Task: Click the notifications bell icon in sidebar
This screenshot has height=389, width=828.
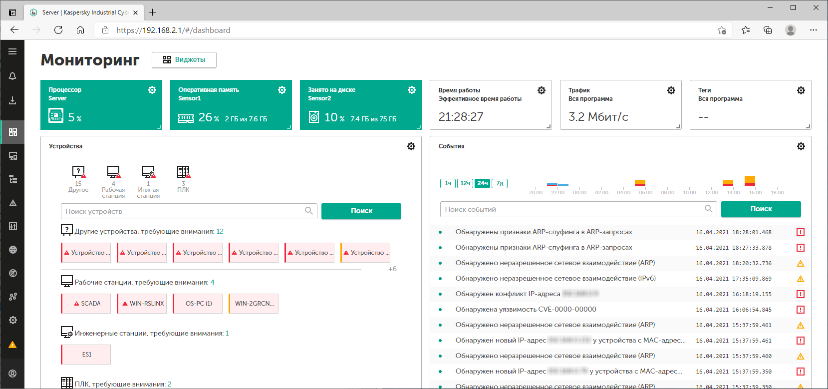Action: pyautogui.click(x=12, y=76)
